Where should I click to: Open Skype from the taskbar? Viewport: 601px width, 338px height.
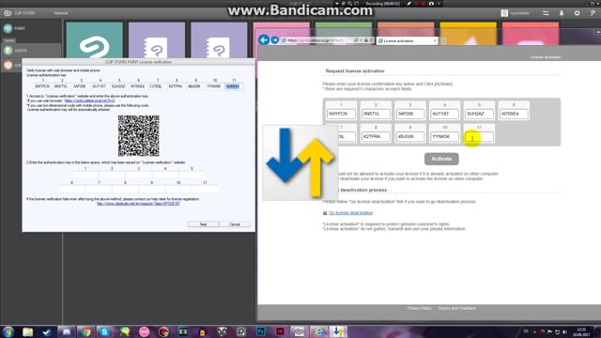[104, 331]
